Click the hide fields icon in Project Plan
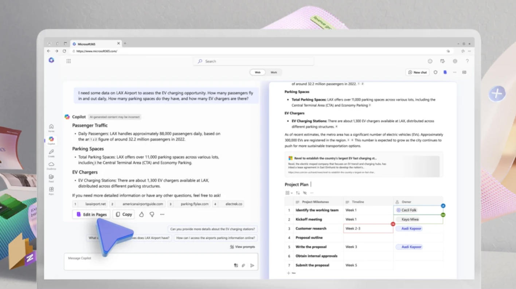Viewport: 516px width, 289px height. [x=305, y=193]
